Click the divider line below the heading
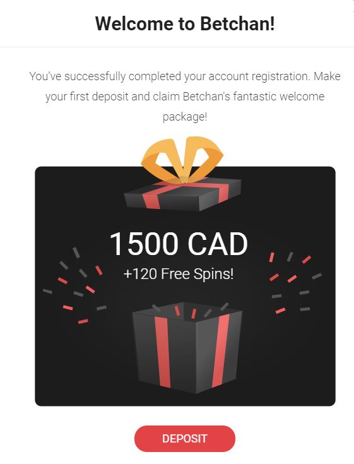The image size is (354, 464). (177, 47)
